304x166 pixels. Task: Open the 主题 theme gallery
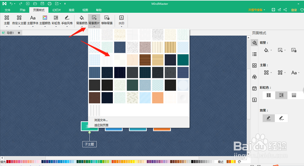[7, 20]
